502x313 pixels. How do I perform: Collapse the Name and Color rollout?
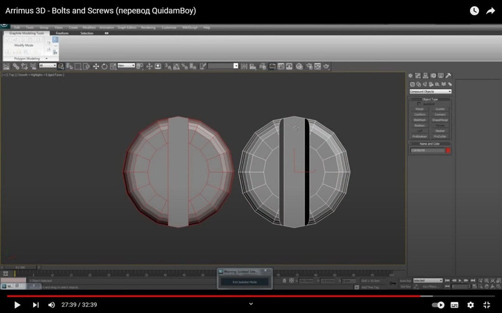[429, 144]
